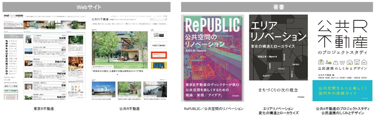Click the 変化の構造とローカライズ caption line
The width and height of the screenshot is (376, 119).
[278, 113]
